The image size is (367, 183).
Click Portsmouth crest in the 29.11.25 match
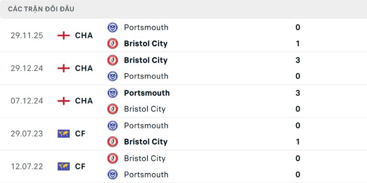pyautogui.click(x=112, y=27)
